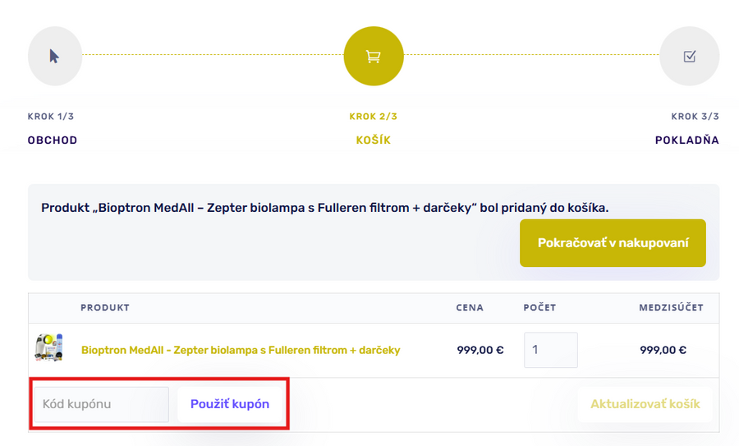
Task: Click the cursor icon for step 1
Action: (x=54, y=57)
